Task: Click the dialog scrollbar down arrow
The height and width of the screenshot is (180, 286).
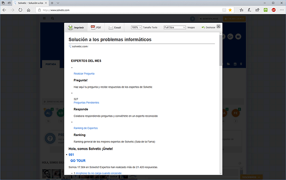Action: tap(221, 173)
